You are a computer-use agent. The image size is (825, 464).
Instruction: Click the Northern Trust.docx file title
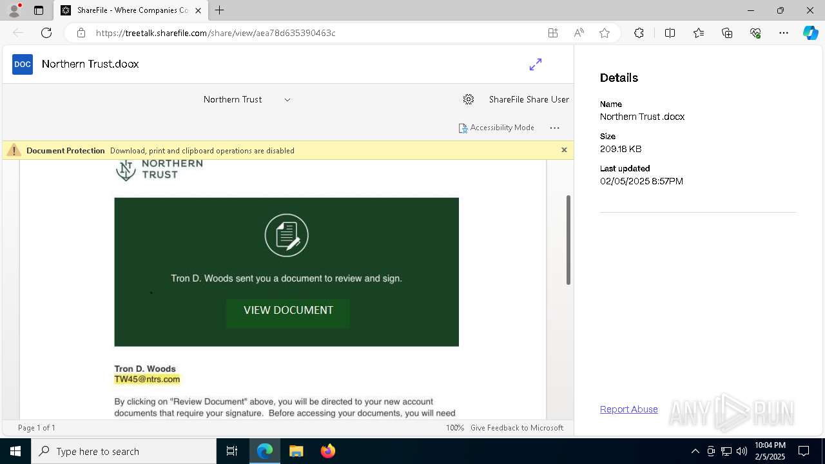point(90,64)
